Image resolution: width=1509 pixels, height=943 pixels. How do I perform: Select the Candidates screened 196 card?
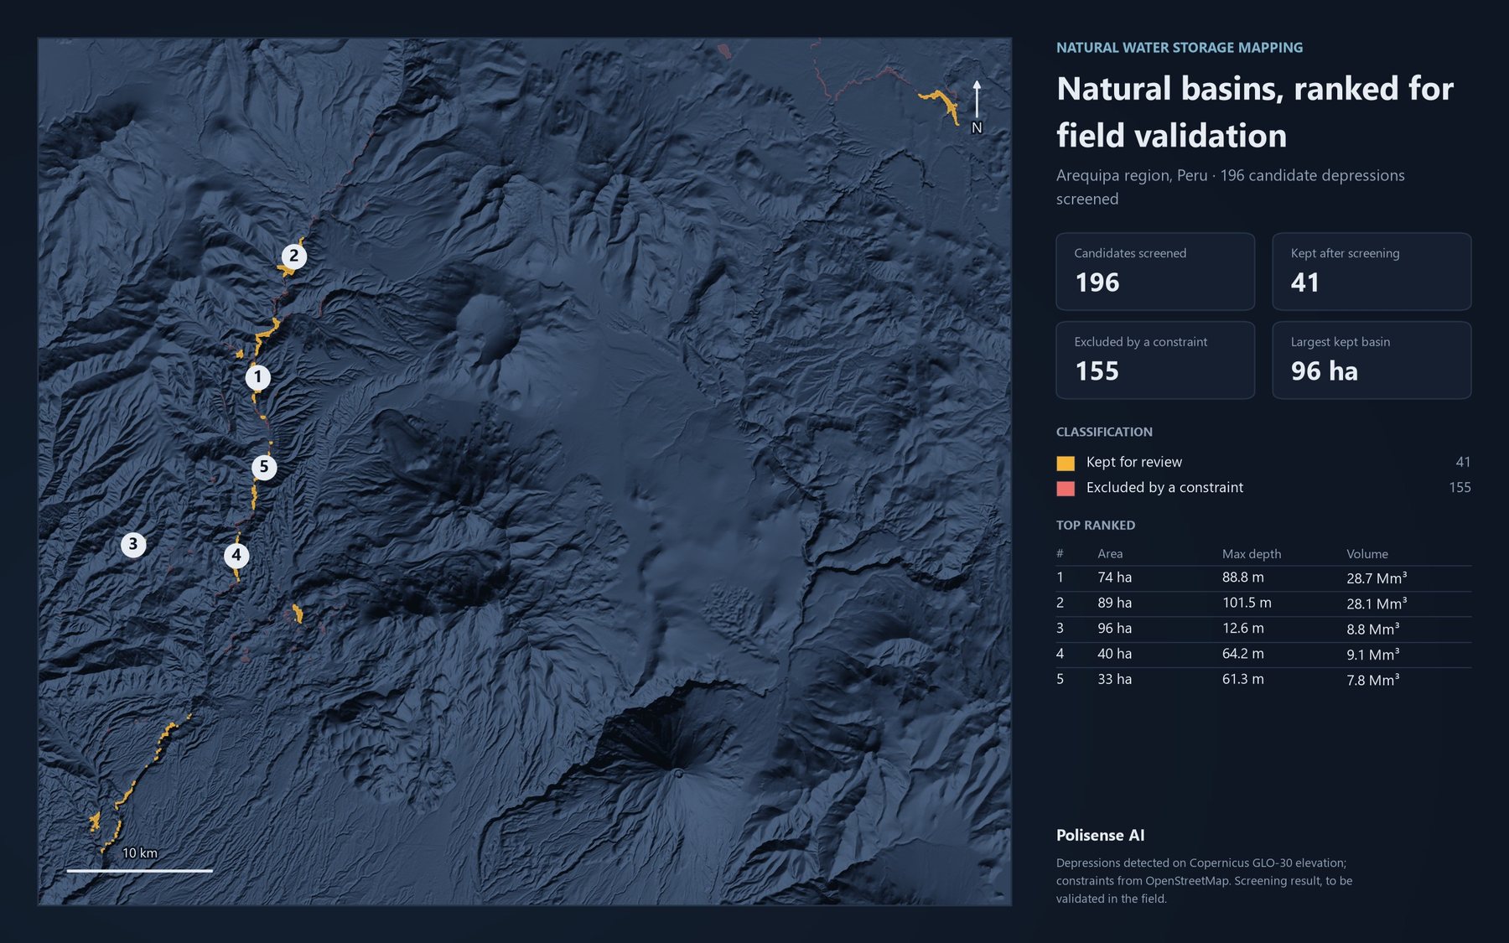tap(1155, 272)
